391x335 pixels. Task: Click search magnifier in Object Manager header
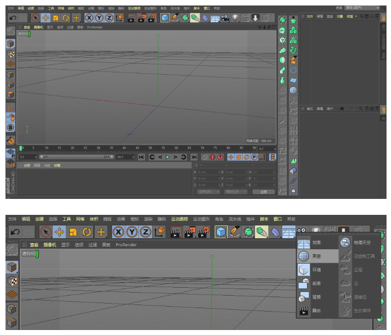[x=361, y=16]
